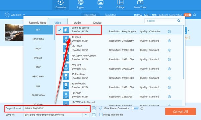Viewport: 201px width, 120px height.
Task: Click Quality: Customize text
Action: [x=150, y=31]
